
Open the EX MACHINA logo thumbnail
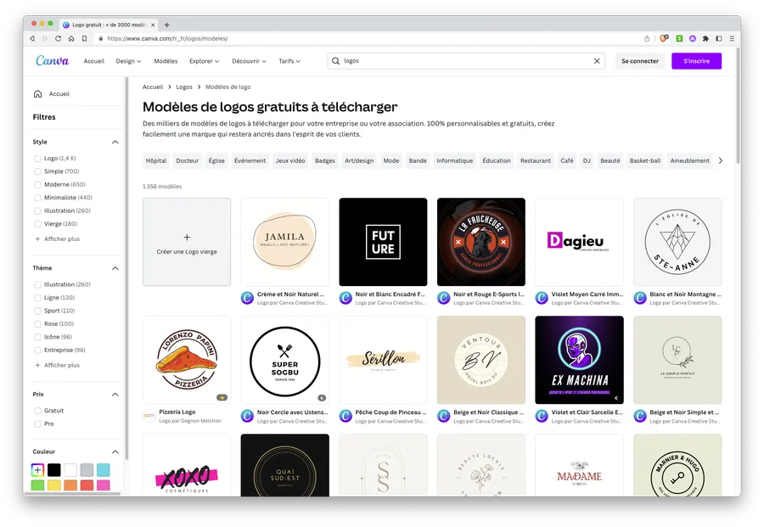coord(579,360)
